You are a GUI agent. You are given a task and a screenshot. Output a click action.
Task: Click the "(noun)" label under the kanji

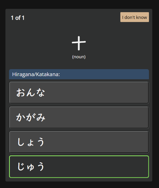79,57
